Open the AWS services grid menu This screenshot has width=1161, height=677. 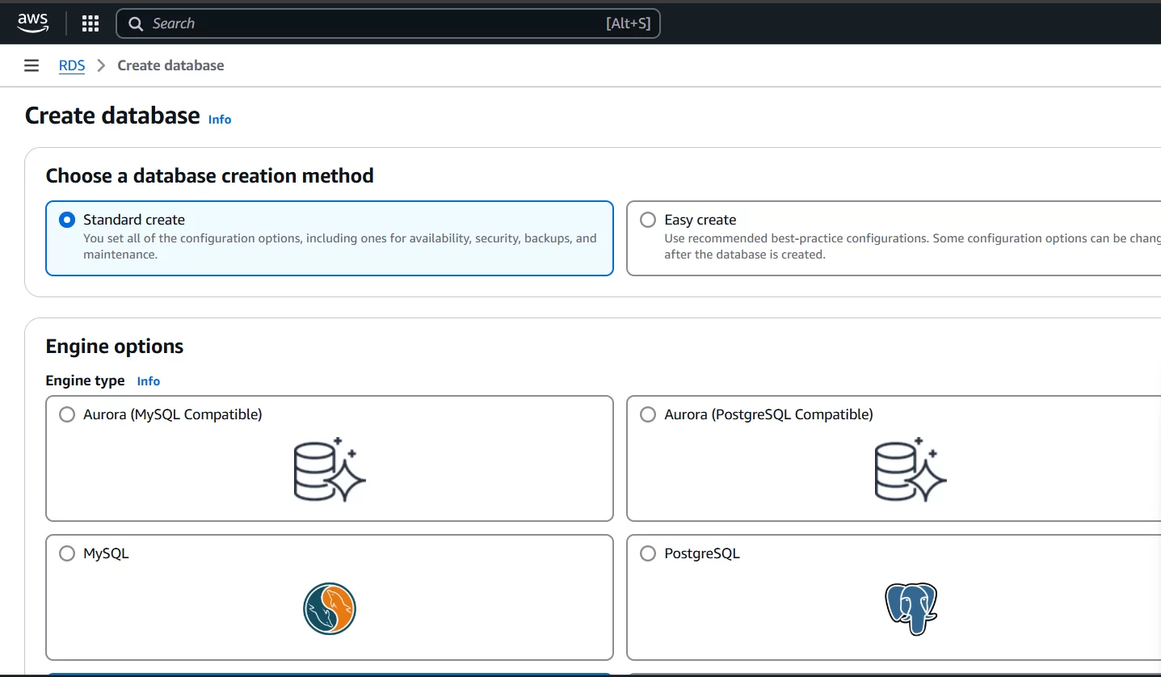tap(90, 23)
